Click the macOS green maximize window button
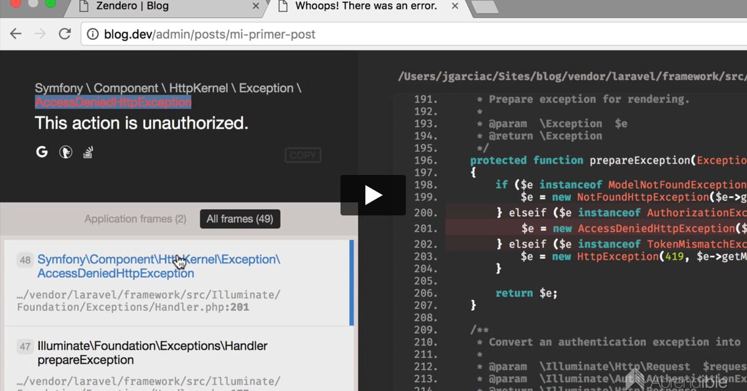The width and height of the screenshot is (747, 391). pos(50,4)
